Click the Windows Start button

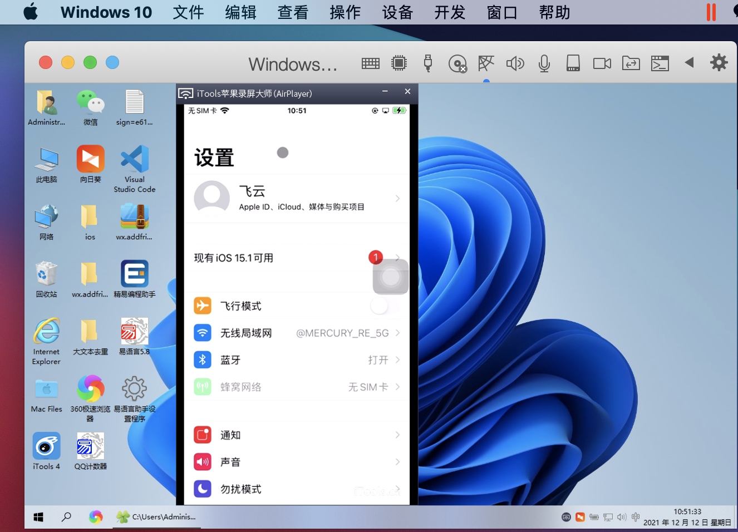point(38,517)
